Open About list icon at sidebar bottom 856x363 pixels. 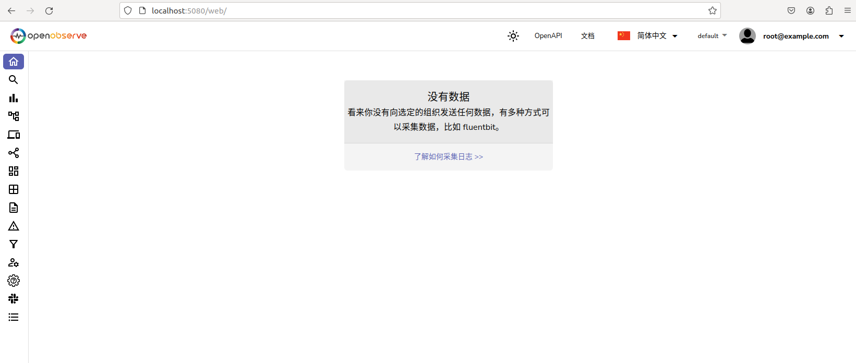pos(14,317)
